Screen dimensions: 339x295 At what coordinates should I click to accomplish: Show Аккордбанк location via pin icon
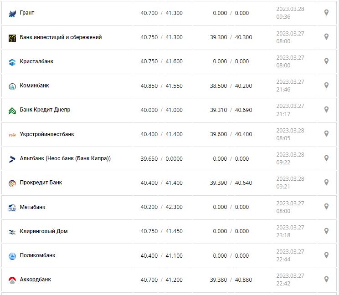326,279
